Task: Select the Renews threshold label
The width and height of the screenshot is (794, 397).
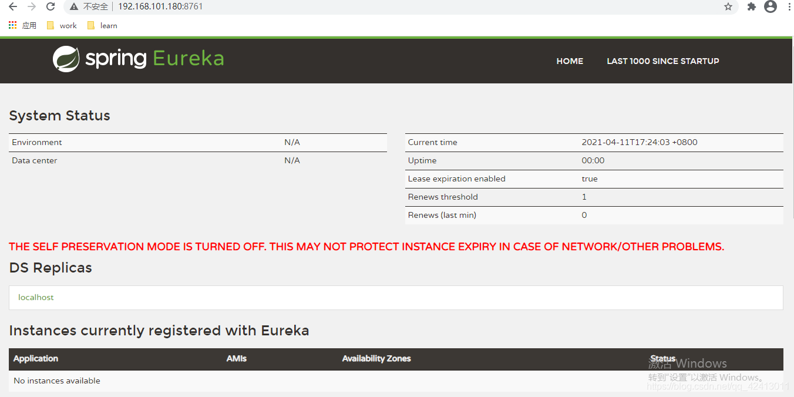Action: click(x=443, y=197)
